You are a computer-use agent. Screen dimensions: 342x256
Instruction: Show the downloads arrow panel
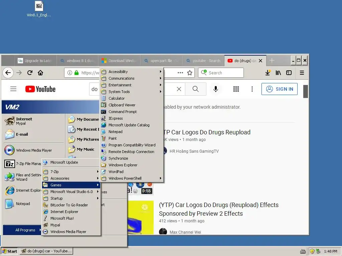[268, 73]
